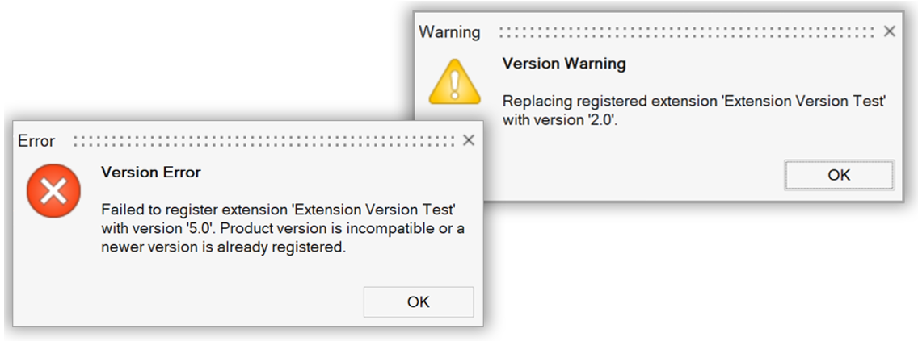Close the Error dialog with X
This screenshot has width=918, height=341.
(x=469, y=140)
